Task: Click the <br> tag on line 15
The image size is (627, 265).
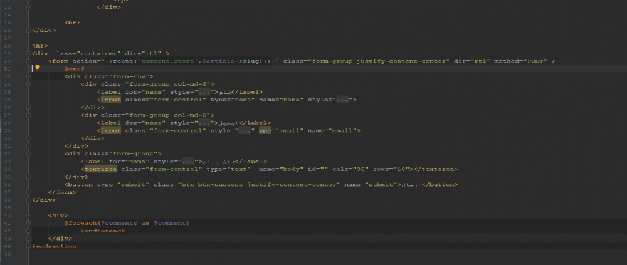Action: 72,23
